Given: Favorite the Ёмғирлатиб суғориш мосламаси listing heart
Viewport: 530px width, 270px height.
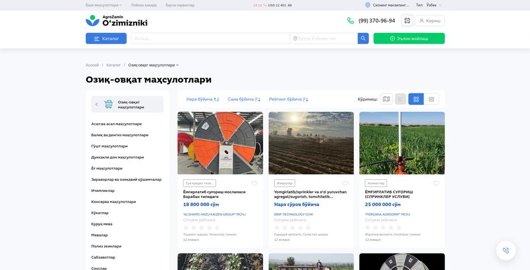Looking at the screenshot, I should pyautogui.click(x=255, y=183).
